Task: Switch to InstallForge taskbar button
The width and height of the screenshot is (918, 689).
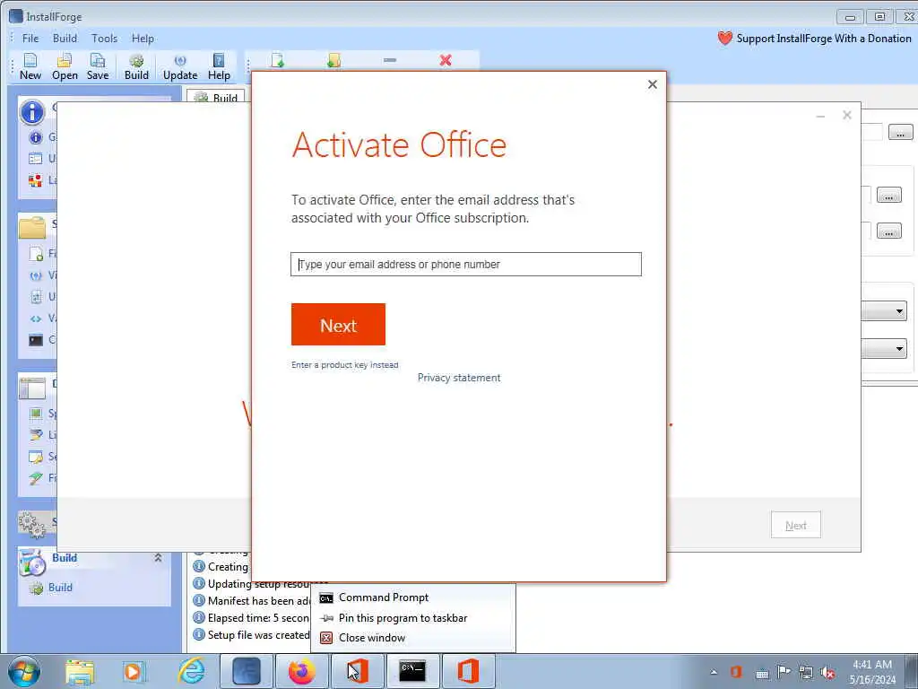Action: coord(247,671)
